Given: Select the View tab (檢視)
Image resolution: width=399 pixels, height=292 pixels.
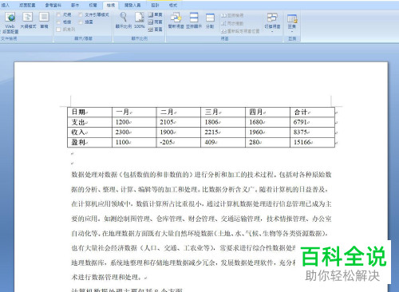Looking at the screenshot, I should click(x=111, y=5).
